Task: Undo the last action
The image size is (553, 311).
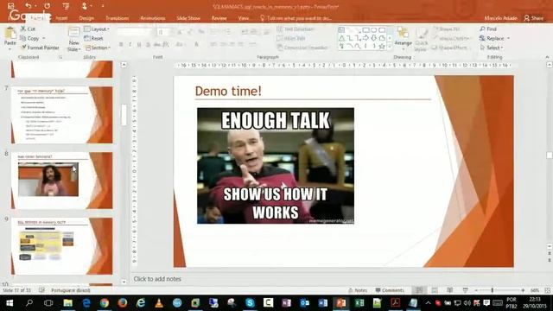Action: [29, 6]
